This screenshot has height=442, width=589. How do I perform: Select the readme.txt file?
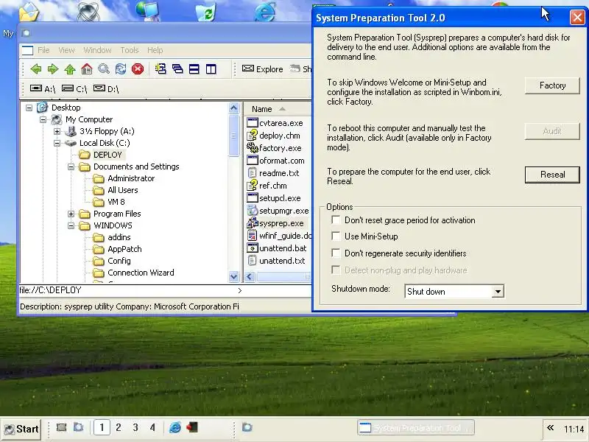point(273,173)
